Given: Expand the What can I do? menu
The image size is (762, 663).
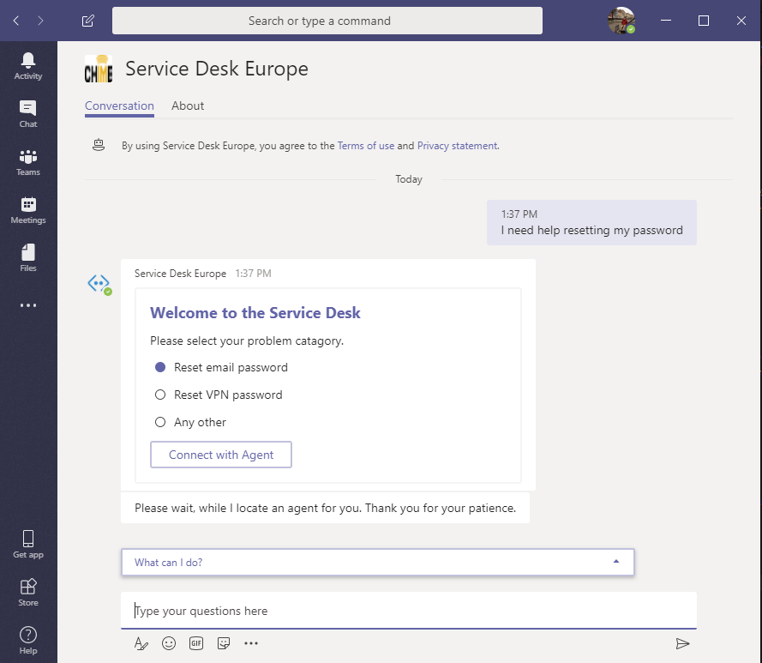Looking at the screenshot, I should (x=378, y=563).
